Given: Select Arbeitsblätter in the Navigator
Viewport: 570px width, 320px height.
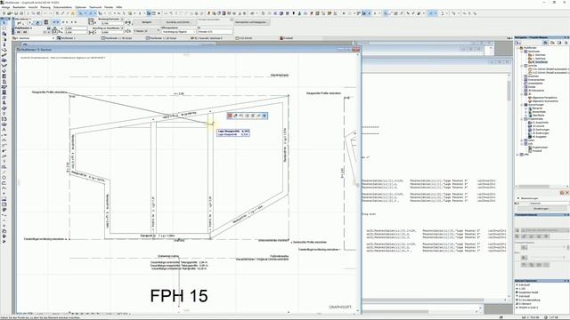Looking at the screenshot, I should (x=535, y=84).
